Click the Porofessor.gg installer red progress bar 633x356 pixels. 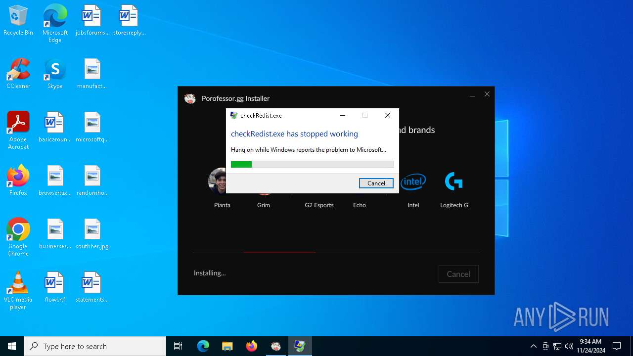(x=279, y=253)
